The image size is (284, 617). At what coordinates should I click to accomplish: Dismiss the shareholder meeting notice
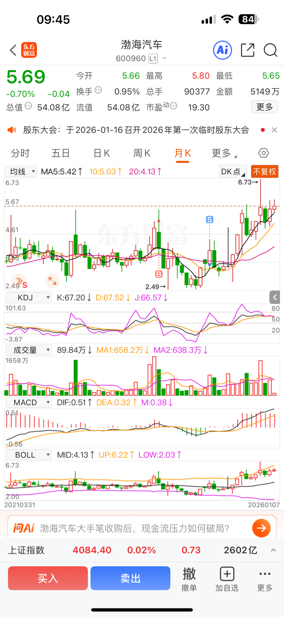tap(274, 130)
